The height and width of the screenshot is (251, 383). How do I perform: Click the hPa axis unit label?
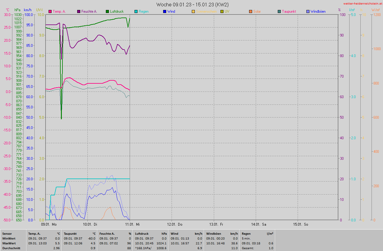17,10
